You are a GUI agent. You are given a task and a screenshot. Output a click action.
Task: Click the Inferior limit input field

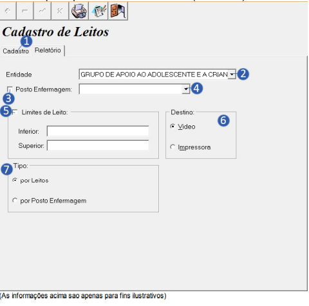pos(98,131)
